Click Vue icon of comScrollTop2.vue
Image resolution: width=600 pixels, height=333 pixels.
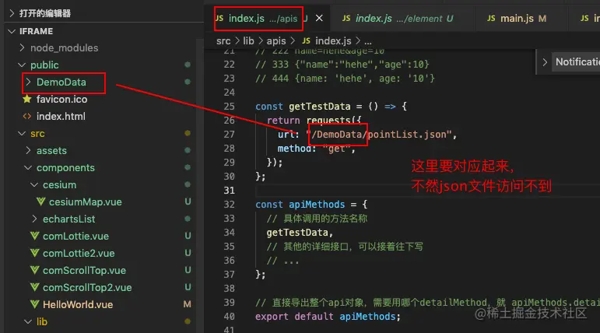click(x=34, y=287)
